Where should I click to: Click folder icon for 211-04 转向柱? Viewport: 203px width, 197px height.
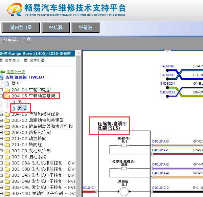tap(7, 145)
